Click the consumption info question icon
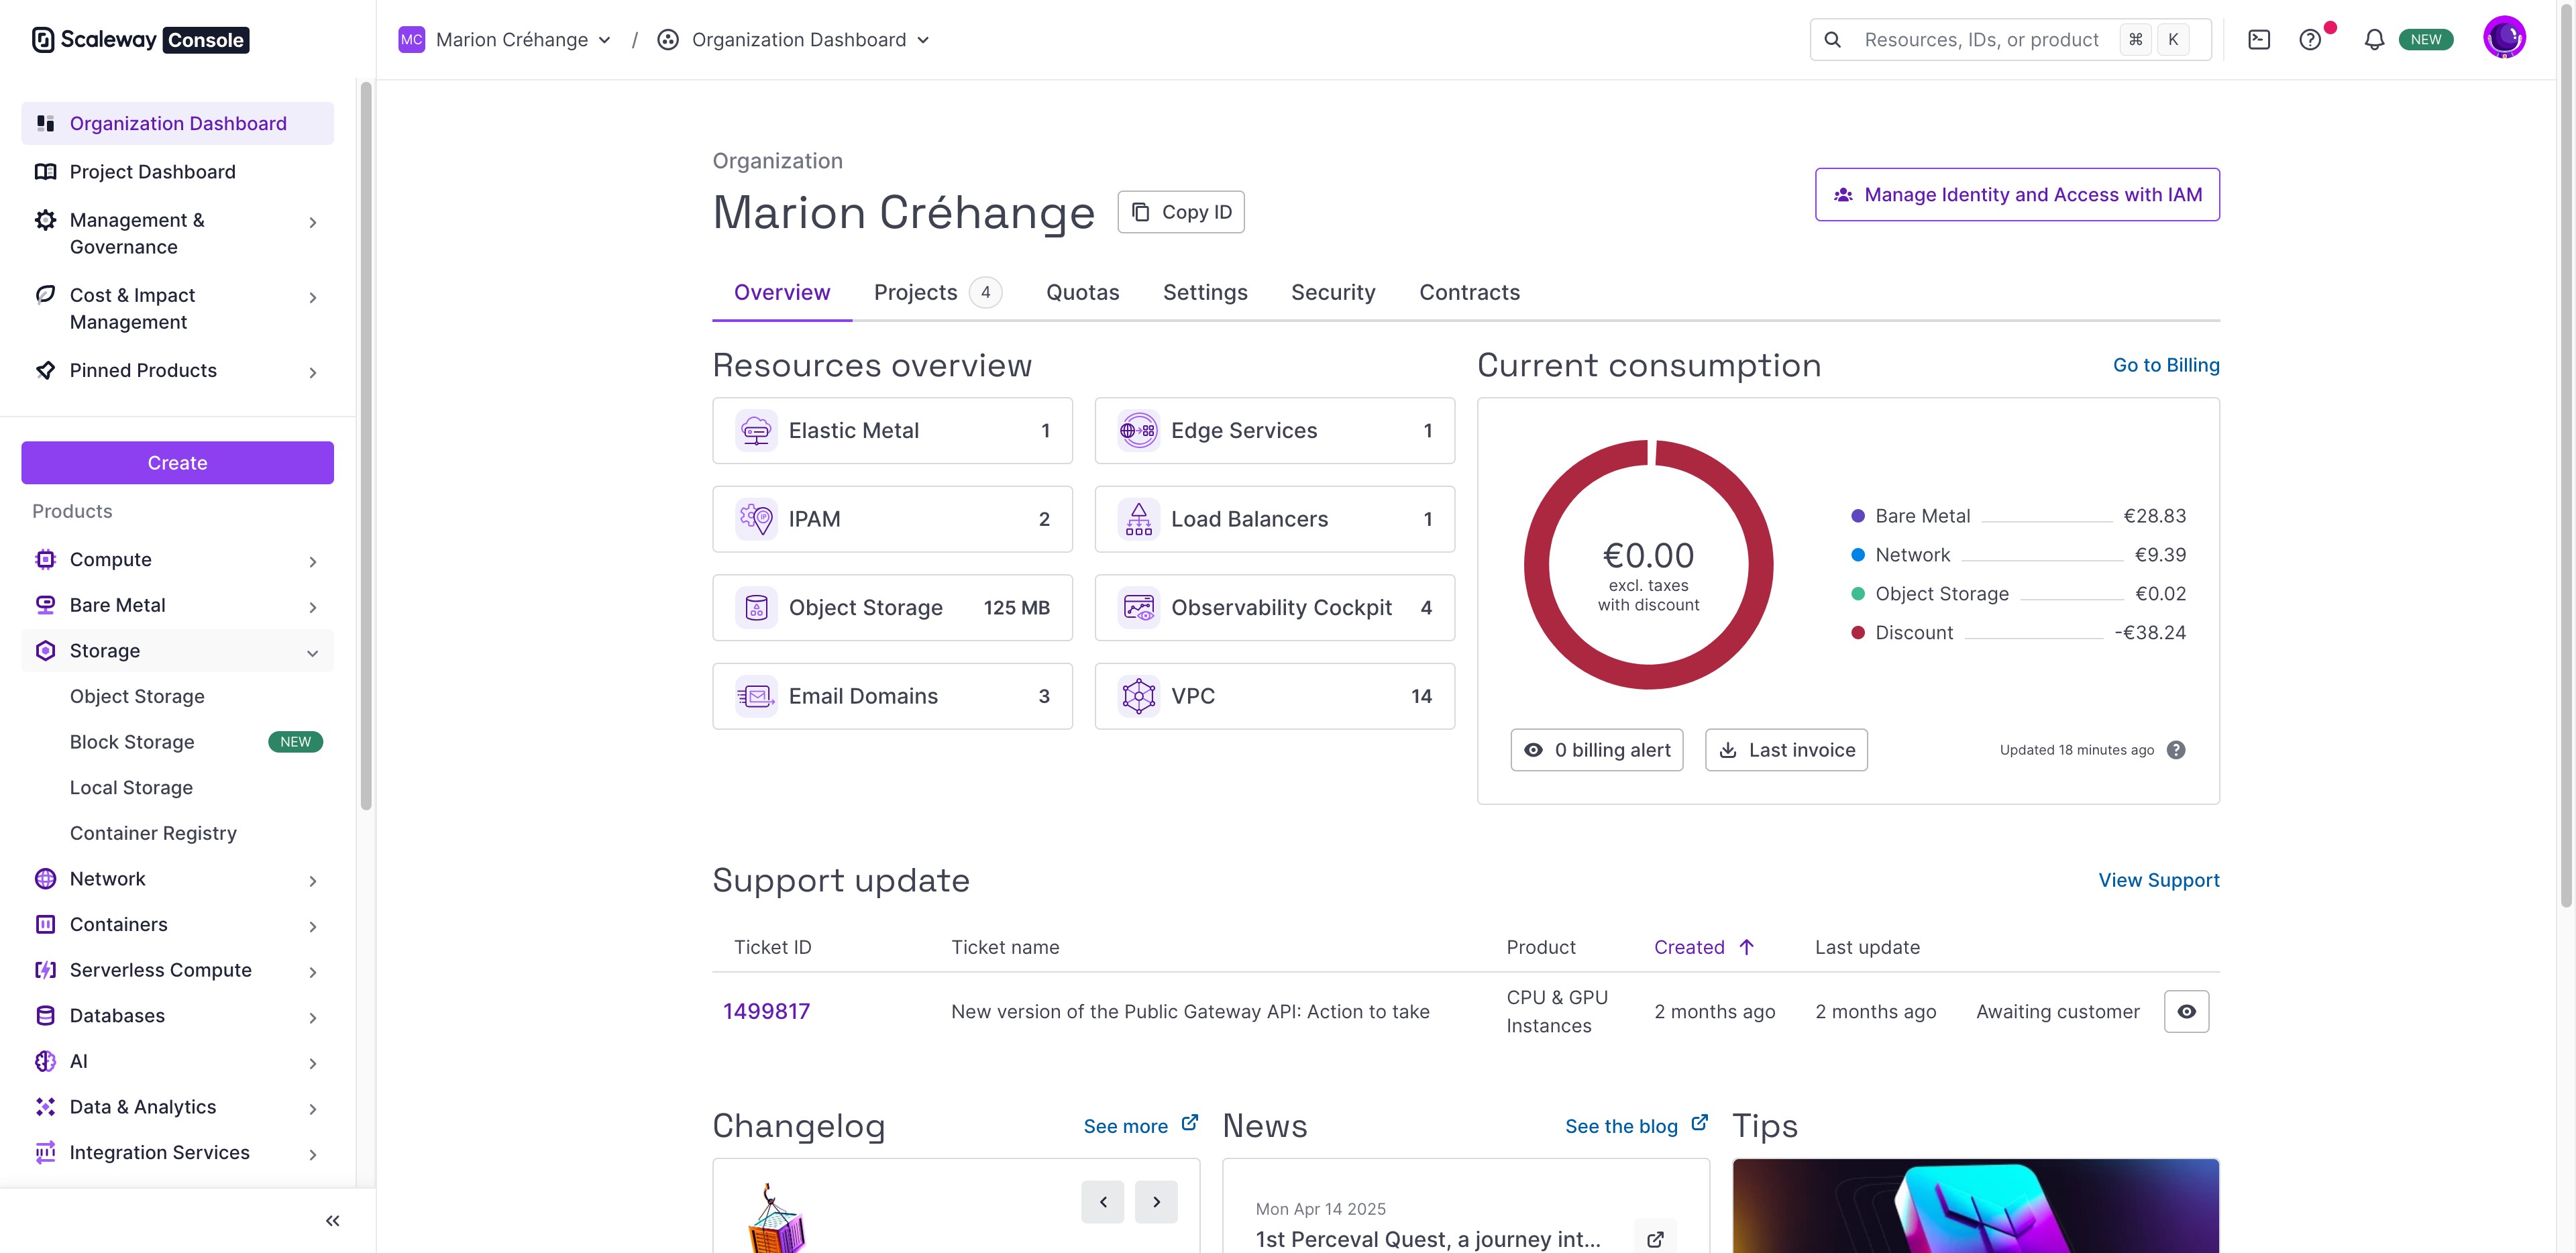The image size is (2576, 1253). point(2175,750)
